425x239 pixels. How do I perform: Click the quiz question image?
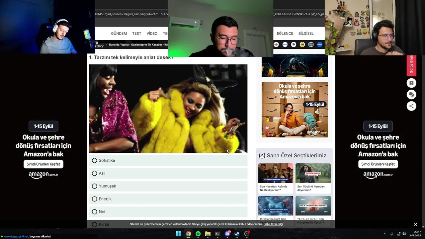coord(168,109)
